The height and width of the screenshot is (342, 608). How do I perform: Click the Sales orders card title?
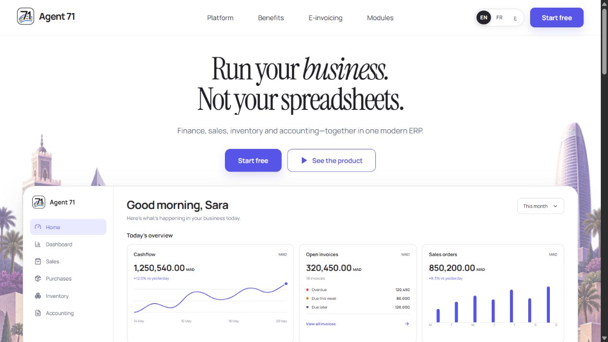click(443, 254)
